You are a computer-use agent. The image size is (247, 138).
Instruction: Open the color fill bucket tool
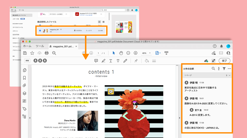point(147,61)
